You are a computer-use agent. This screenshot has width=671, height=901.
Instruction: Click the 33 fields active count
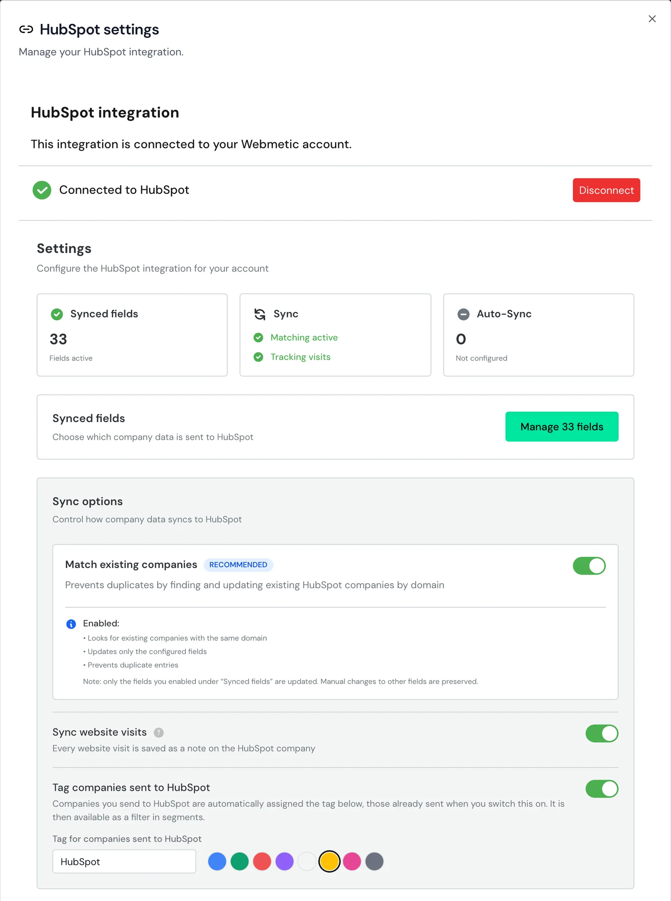pos(58,339)
